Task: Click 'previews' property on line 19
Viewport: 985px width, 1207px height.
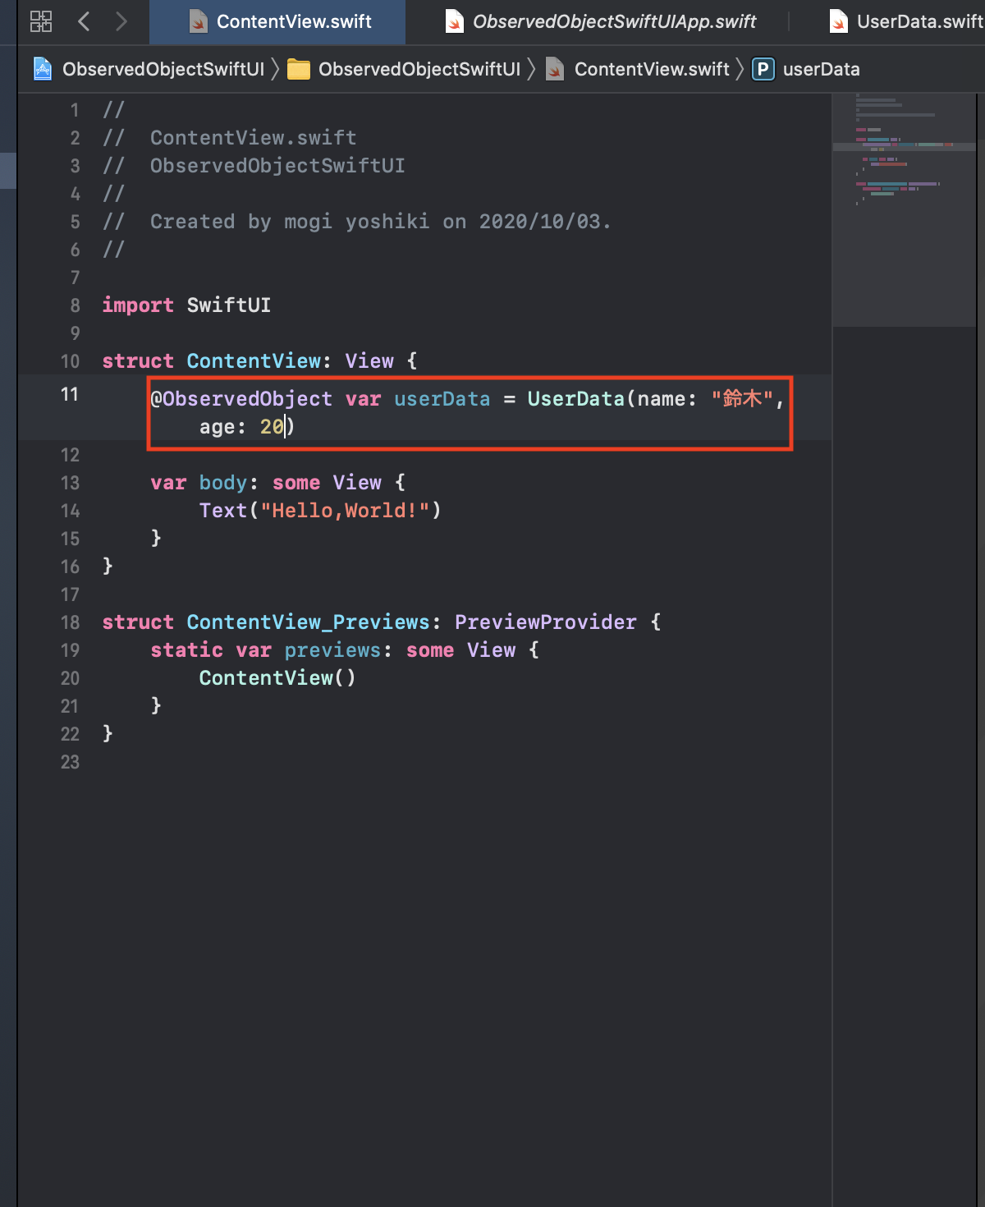Action: 332,650
